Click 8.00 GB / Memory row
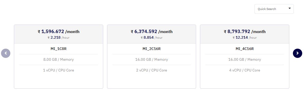The height and width of the screenshot is (94, 304). [x=59, y=60]
